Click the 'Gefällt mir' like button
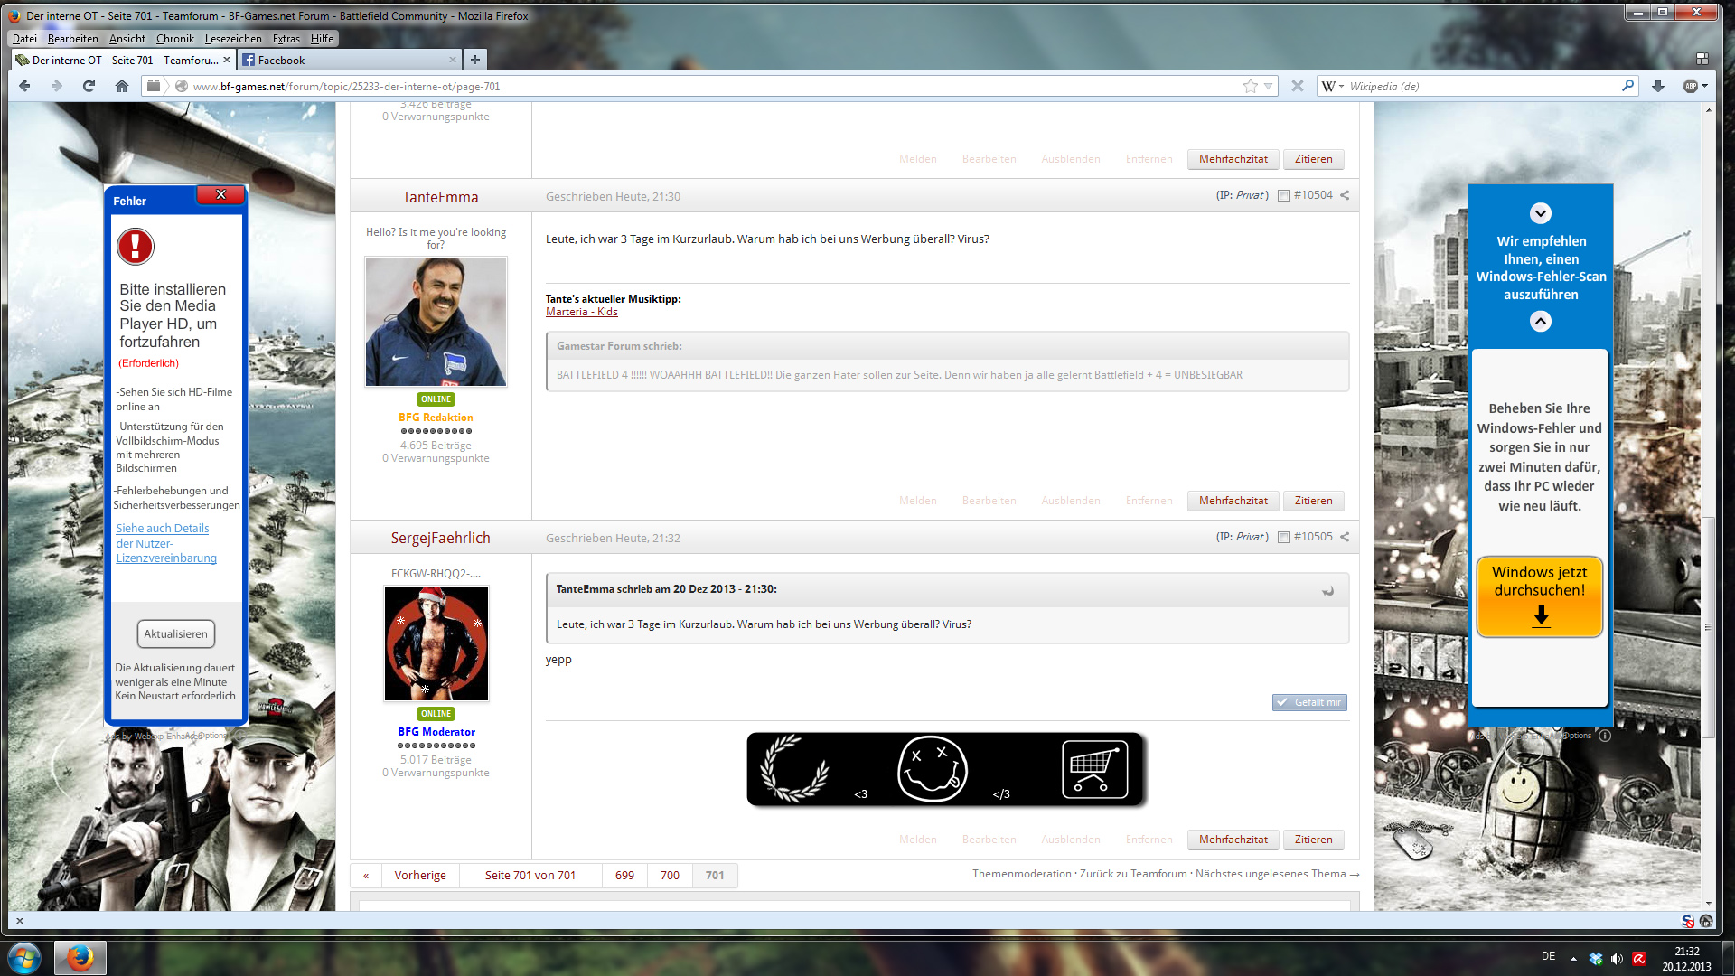 (x=1309, y=702)
